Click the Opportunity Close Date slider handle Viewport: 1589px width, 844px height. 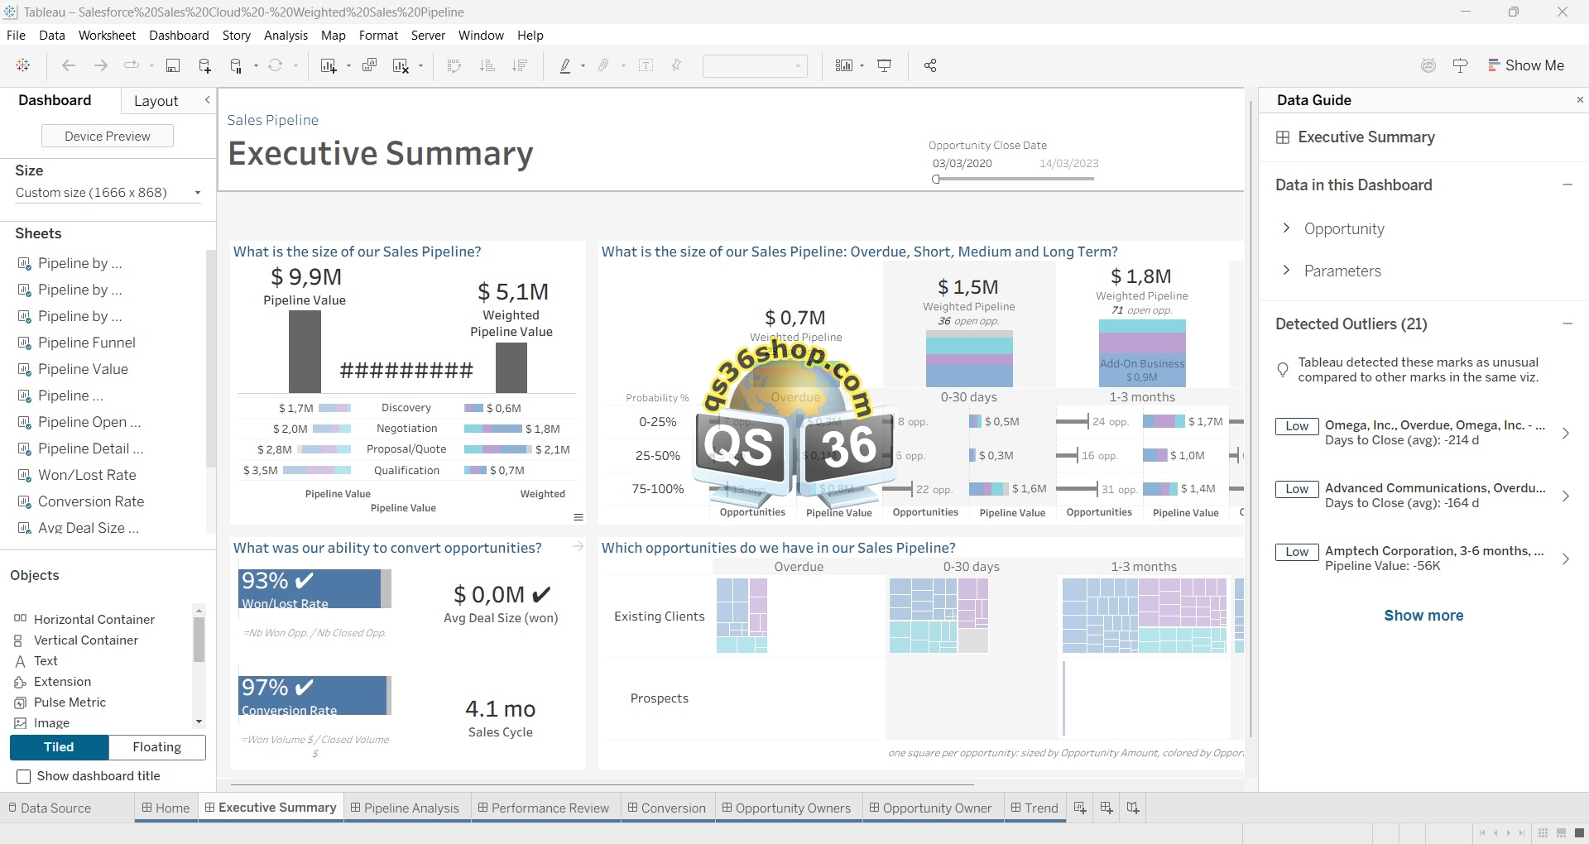click(x=936, y=180)
